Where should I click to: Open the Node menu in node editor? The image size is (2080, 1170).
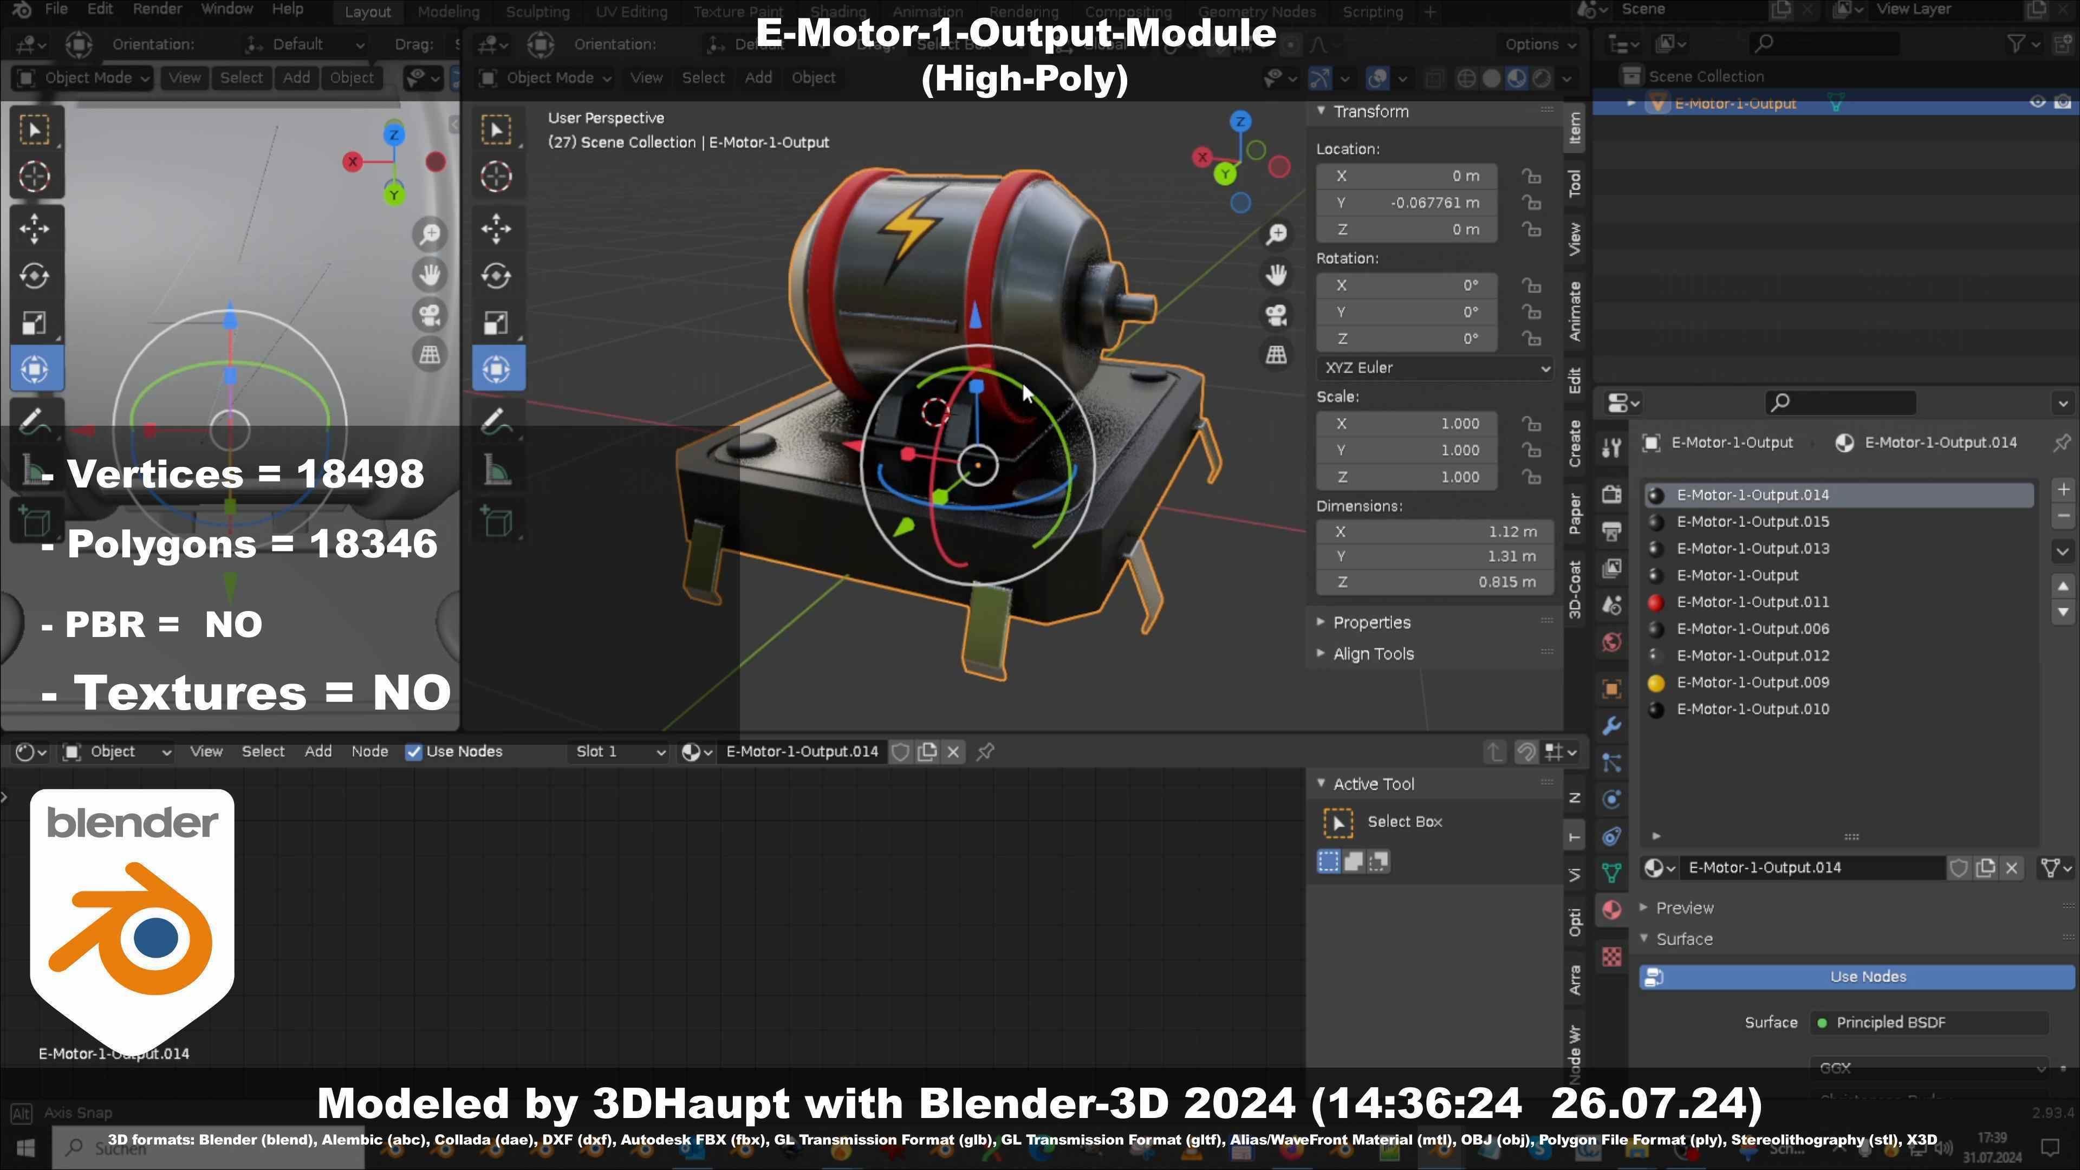tap(370, 752)
